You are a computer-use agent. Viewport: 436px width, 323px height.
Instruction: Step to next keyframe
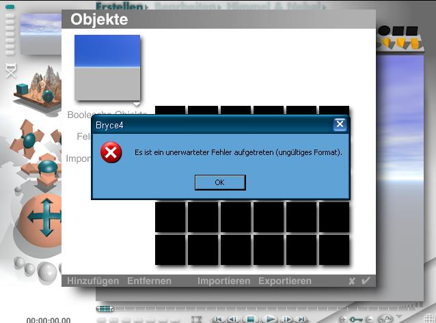[x=287, y=319]
